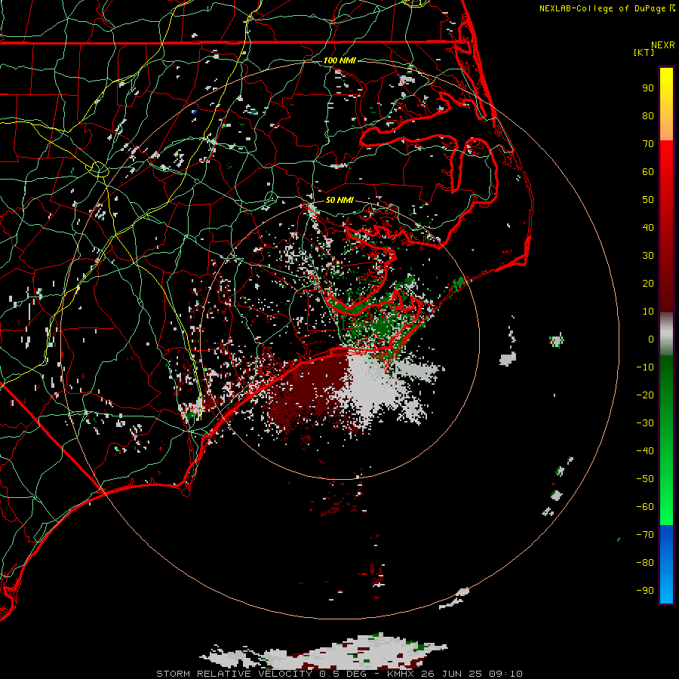Screen dimensions: 679x679
Task: Click the NEXR label near the legend
Action: tap(663, 45)
